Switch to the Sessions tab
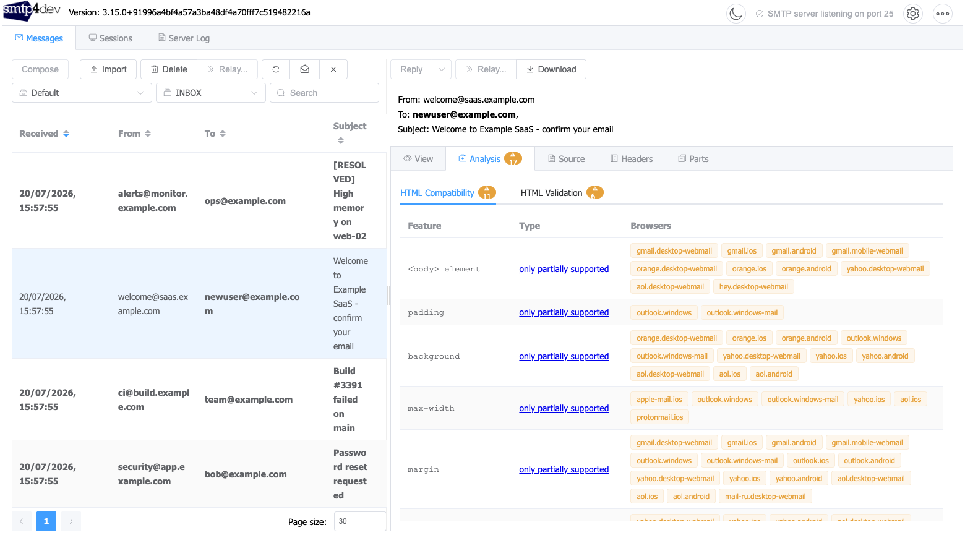965x543 pixels. point(110,38)
